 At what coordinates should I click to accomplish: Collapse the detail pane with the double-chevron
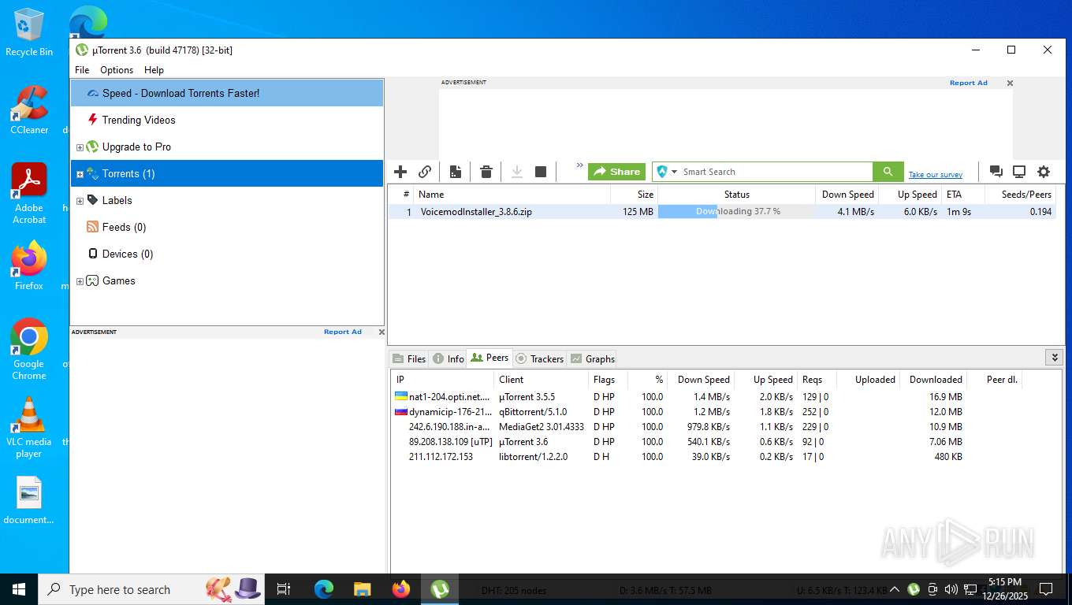point(1055,358)
